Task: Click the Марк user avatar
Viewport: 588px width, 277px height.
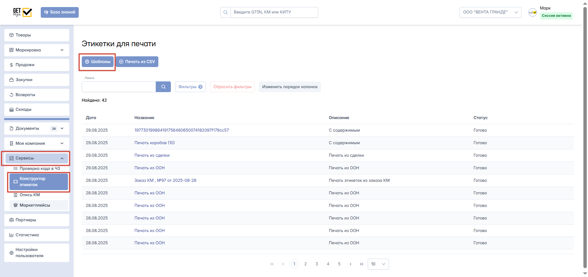Action: click(533, 12)
